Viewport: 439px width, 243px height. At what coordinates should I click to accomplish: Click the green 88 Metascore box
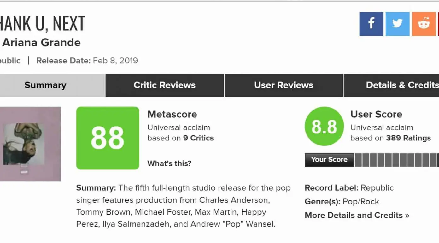[108, 138]
